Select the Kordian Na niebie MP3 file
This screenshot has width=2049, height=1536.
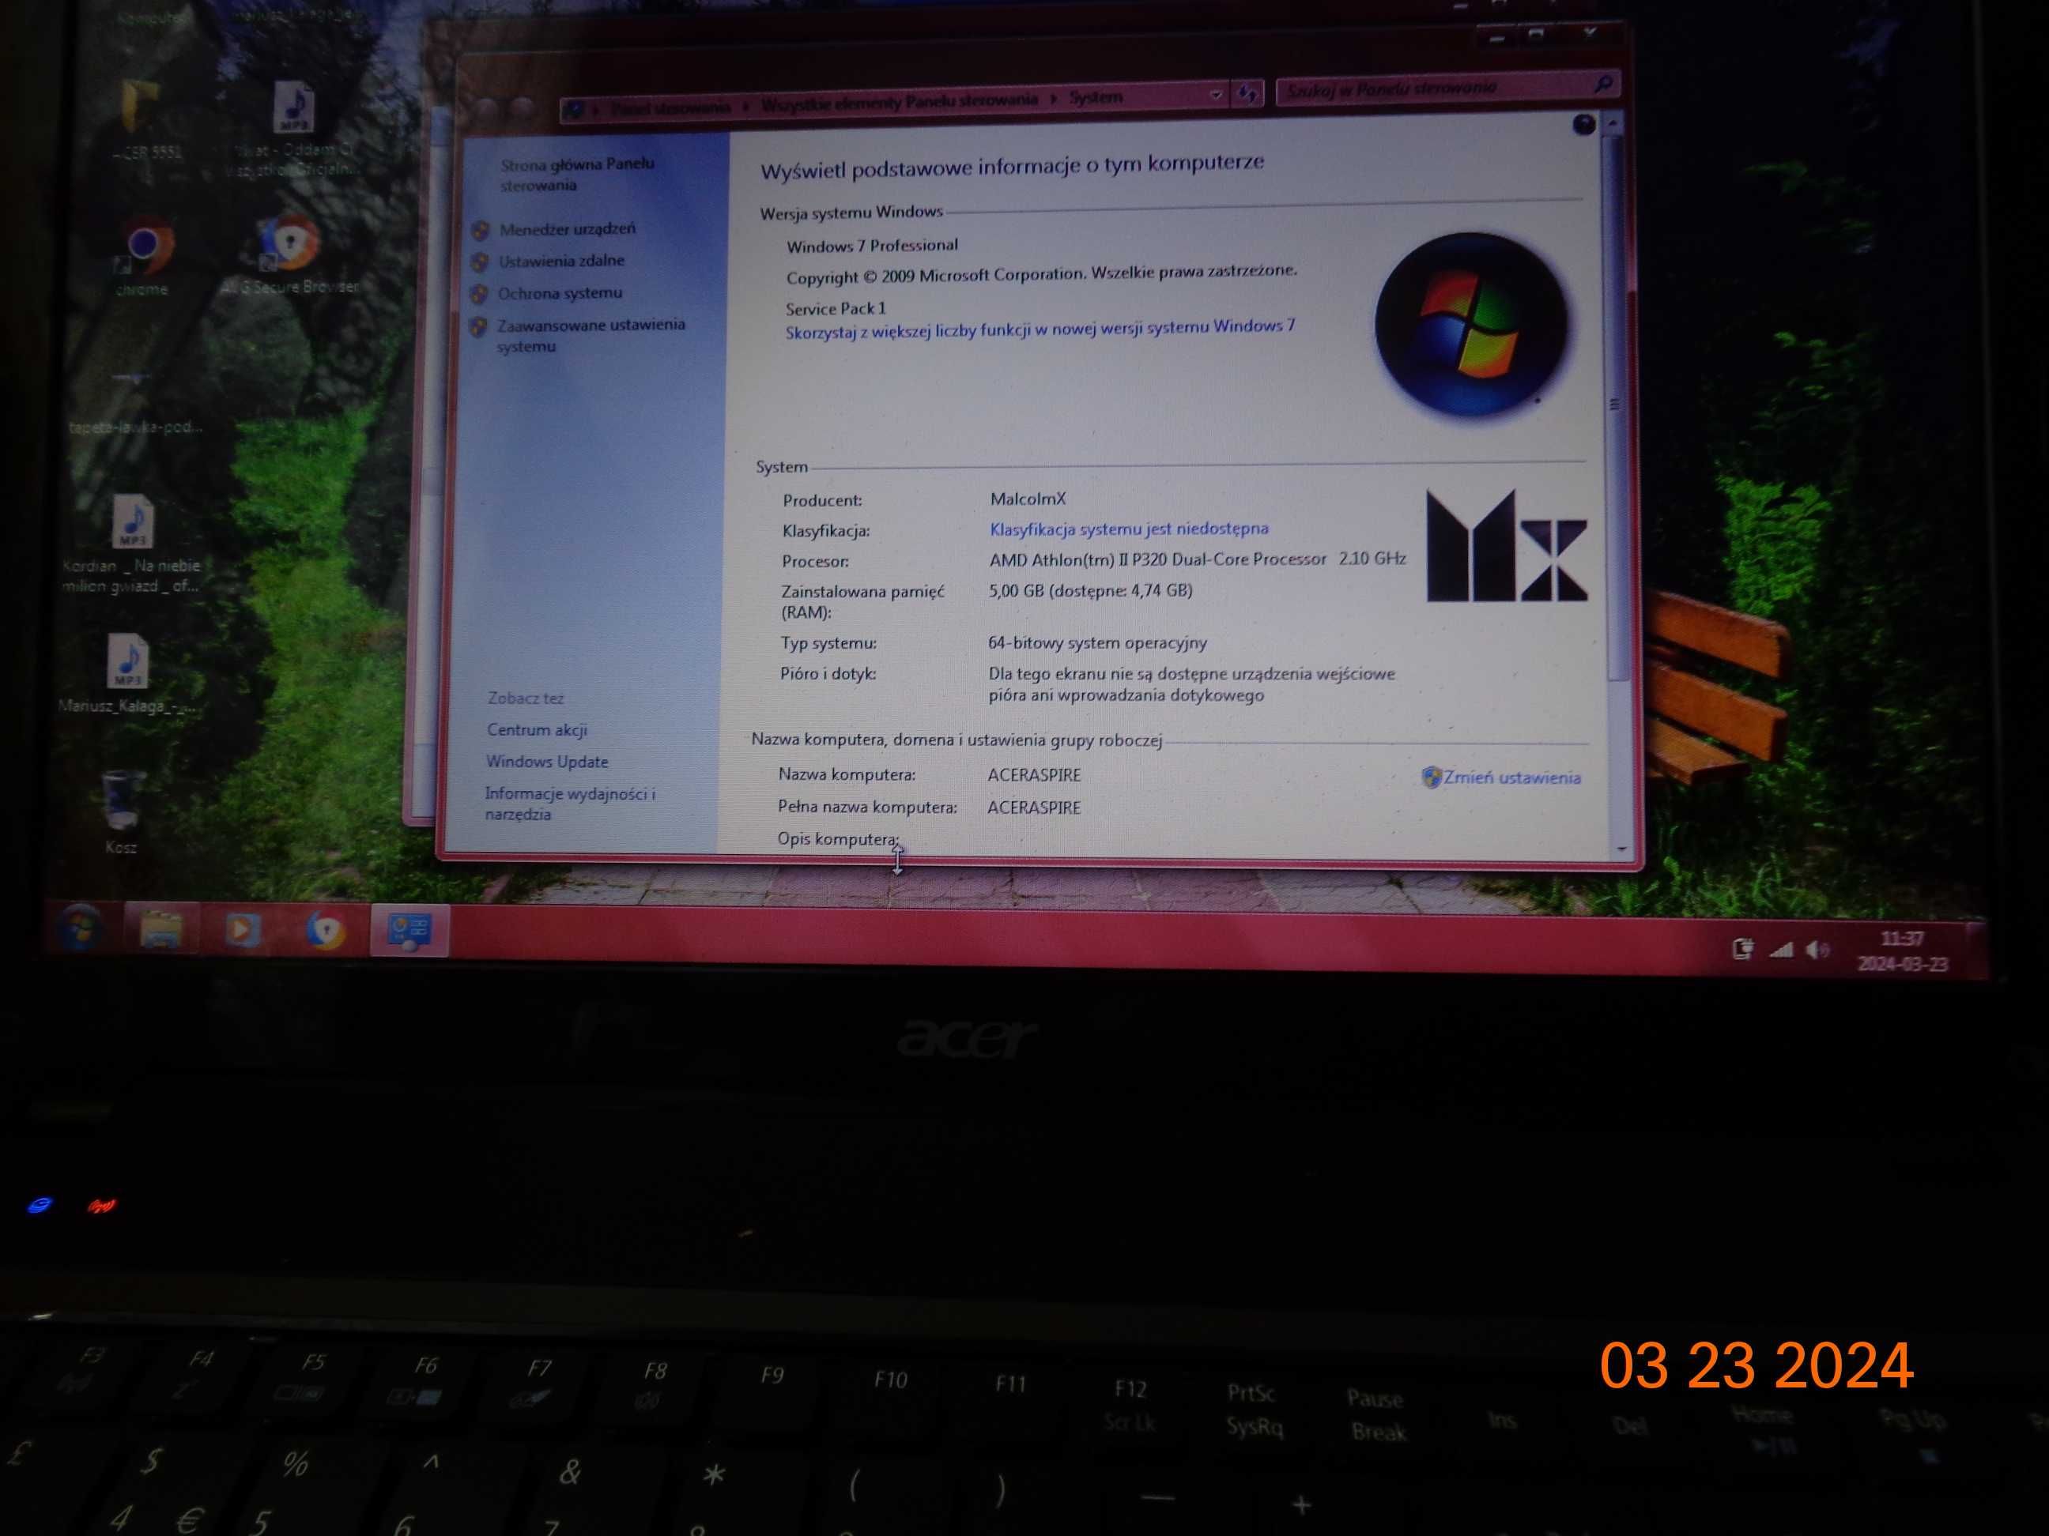[131, 544]
